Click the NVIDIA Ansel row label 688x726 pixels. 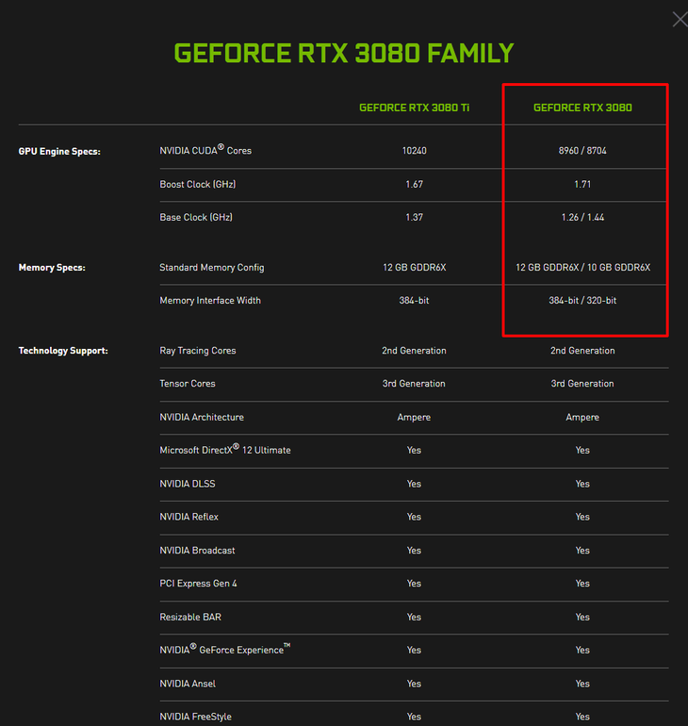(188, 684)
